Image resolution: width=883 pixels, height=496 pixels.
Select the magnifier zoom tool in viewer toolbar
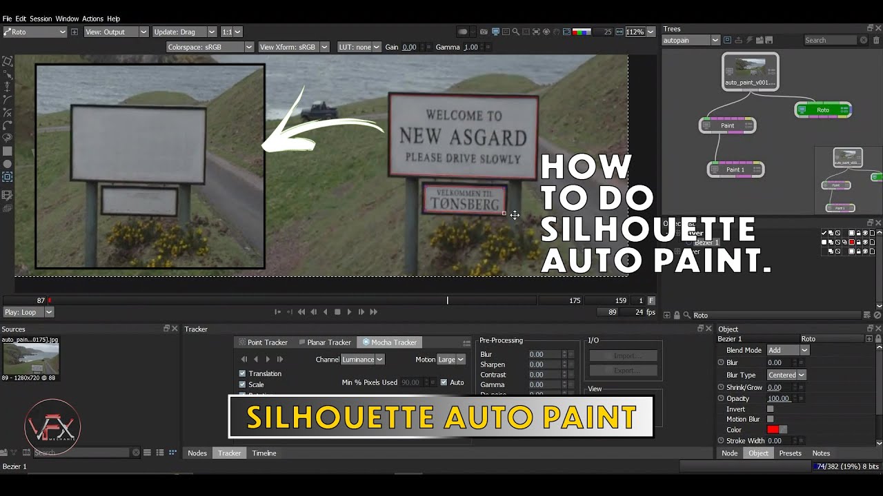[516, 32]
